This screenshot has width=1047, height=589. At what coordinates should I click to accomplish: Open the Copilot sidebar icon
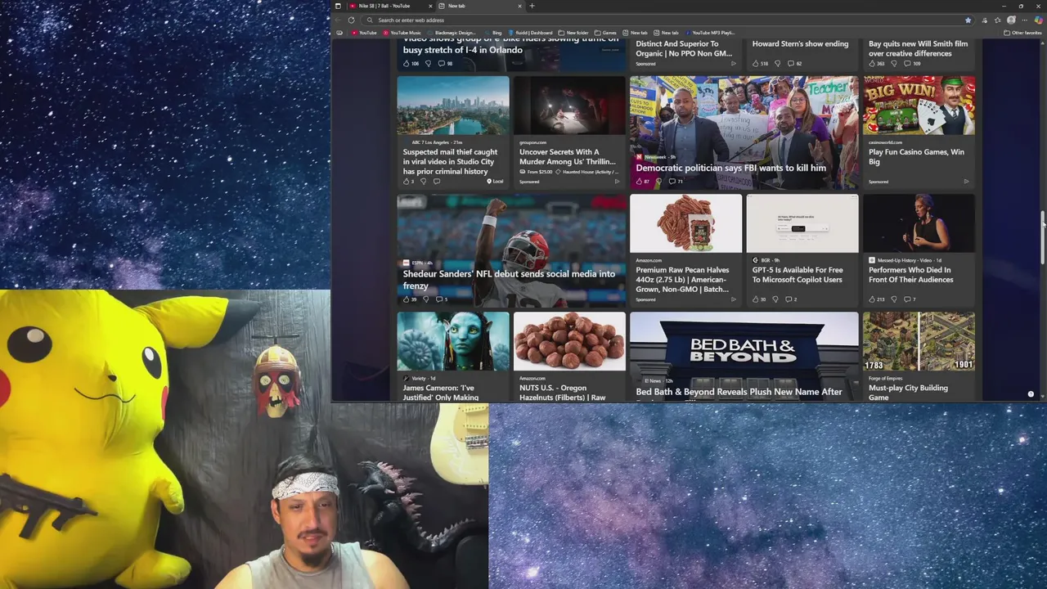tap(1038, 20)
